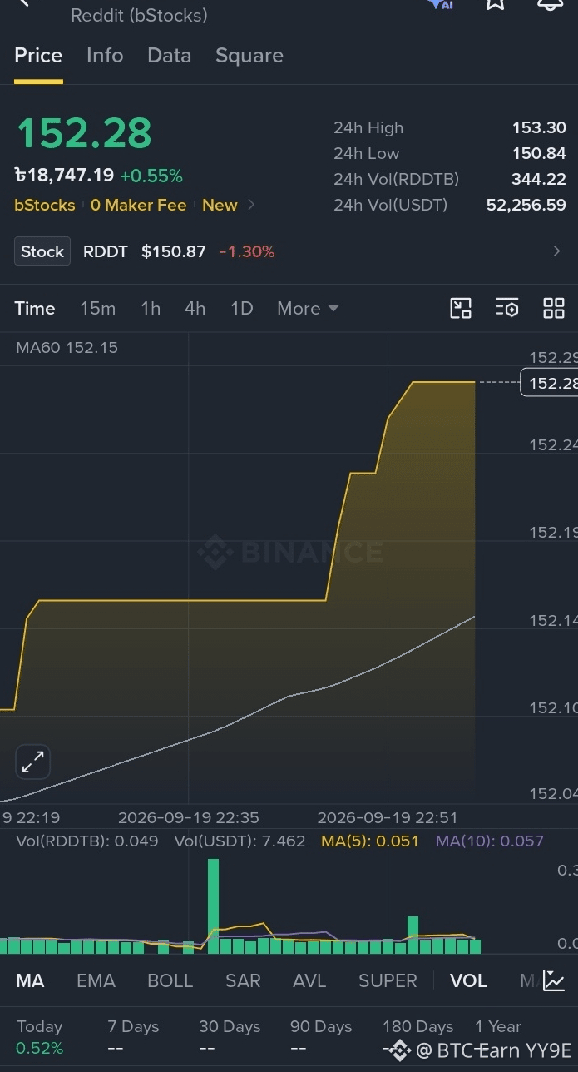Open the price alert bell icon
The width and height of the screenshot is (578, 1072).
point(550,4)
